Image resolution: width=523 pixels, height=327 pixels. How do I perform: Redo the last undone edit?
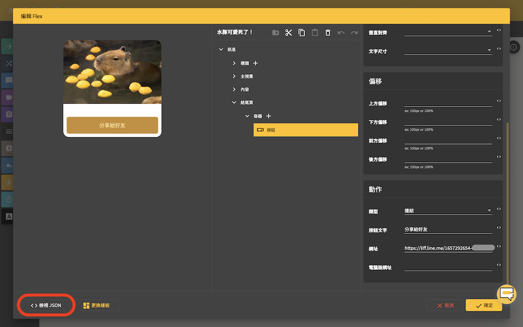click(354, 32)
